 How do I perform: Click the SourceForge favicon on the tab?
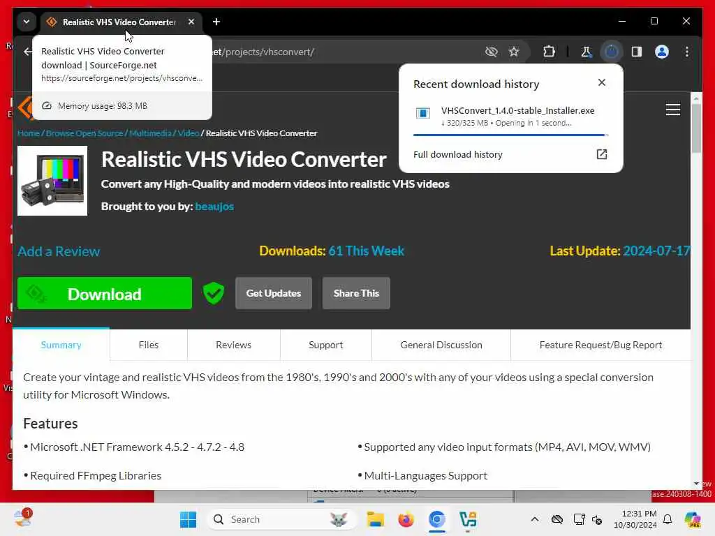[x=52, y=22]
